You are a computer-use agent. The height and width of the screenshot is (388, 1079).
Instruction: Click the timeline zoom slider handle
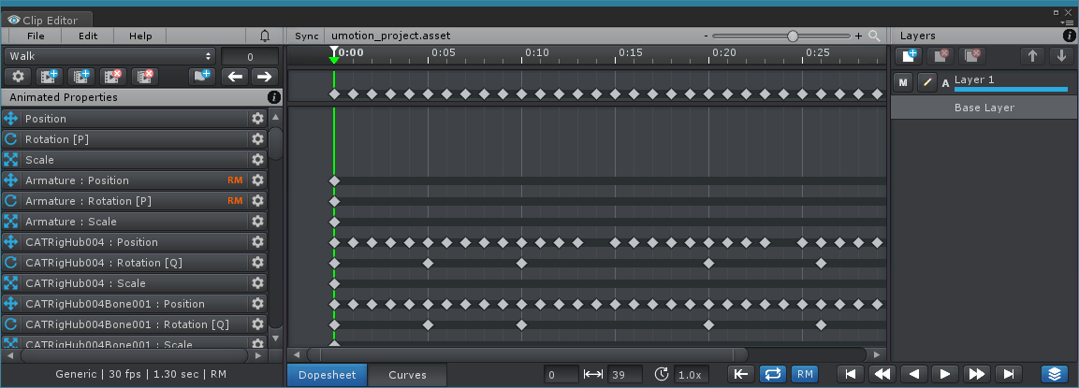coord(793,36)
